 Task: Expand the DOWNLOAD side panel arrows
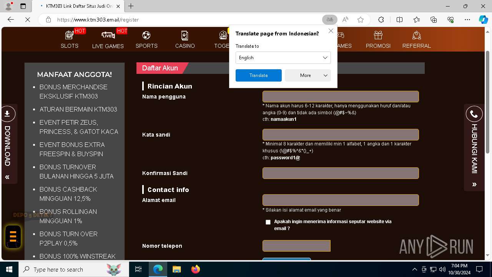(x=7, y=177)
